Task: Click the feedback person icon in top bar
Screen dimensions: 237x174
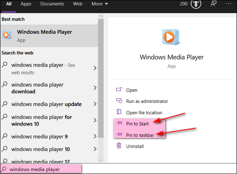Action: pos(214,4)
